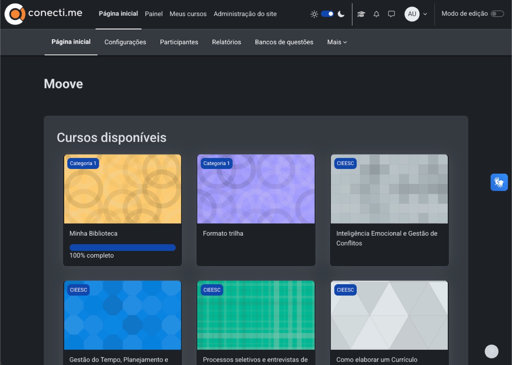Go to Bancos de questões tab
512x365 pixels.
pos(284,42)
